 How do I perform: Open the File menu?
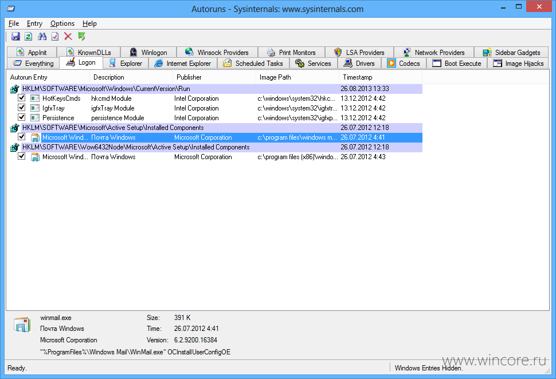14,23
